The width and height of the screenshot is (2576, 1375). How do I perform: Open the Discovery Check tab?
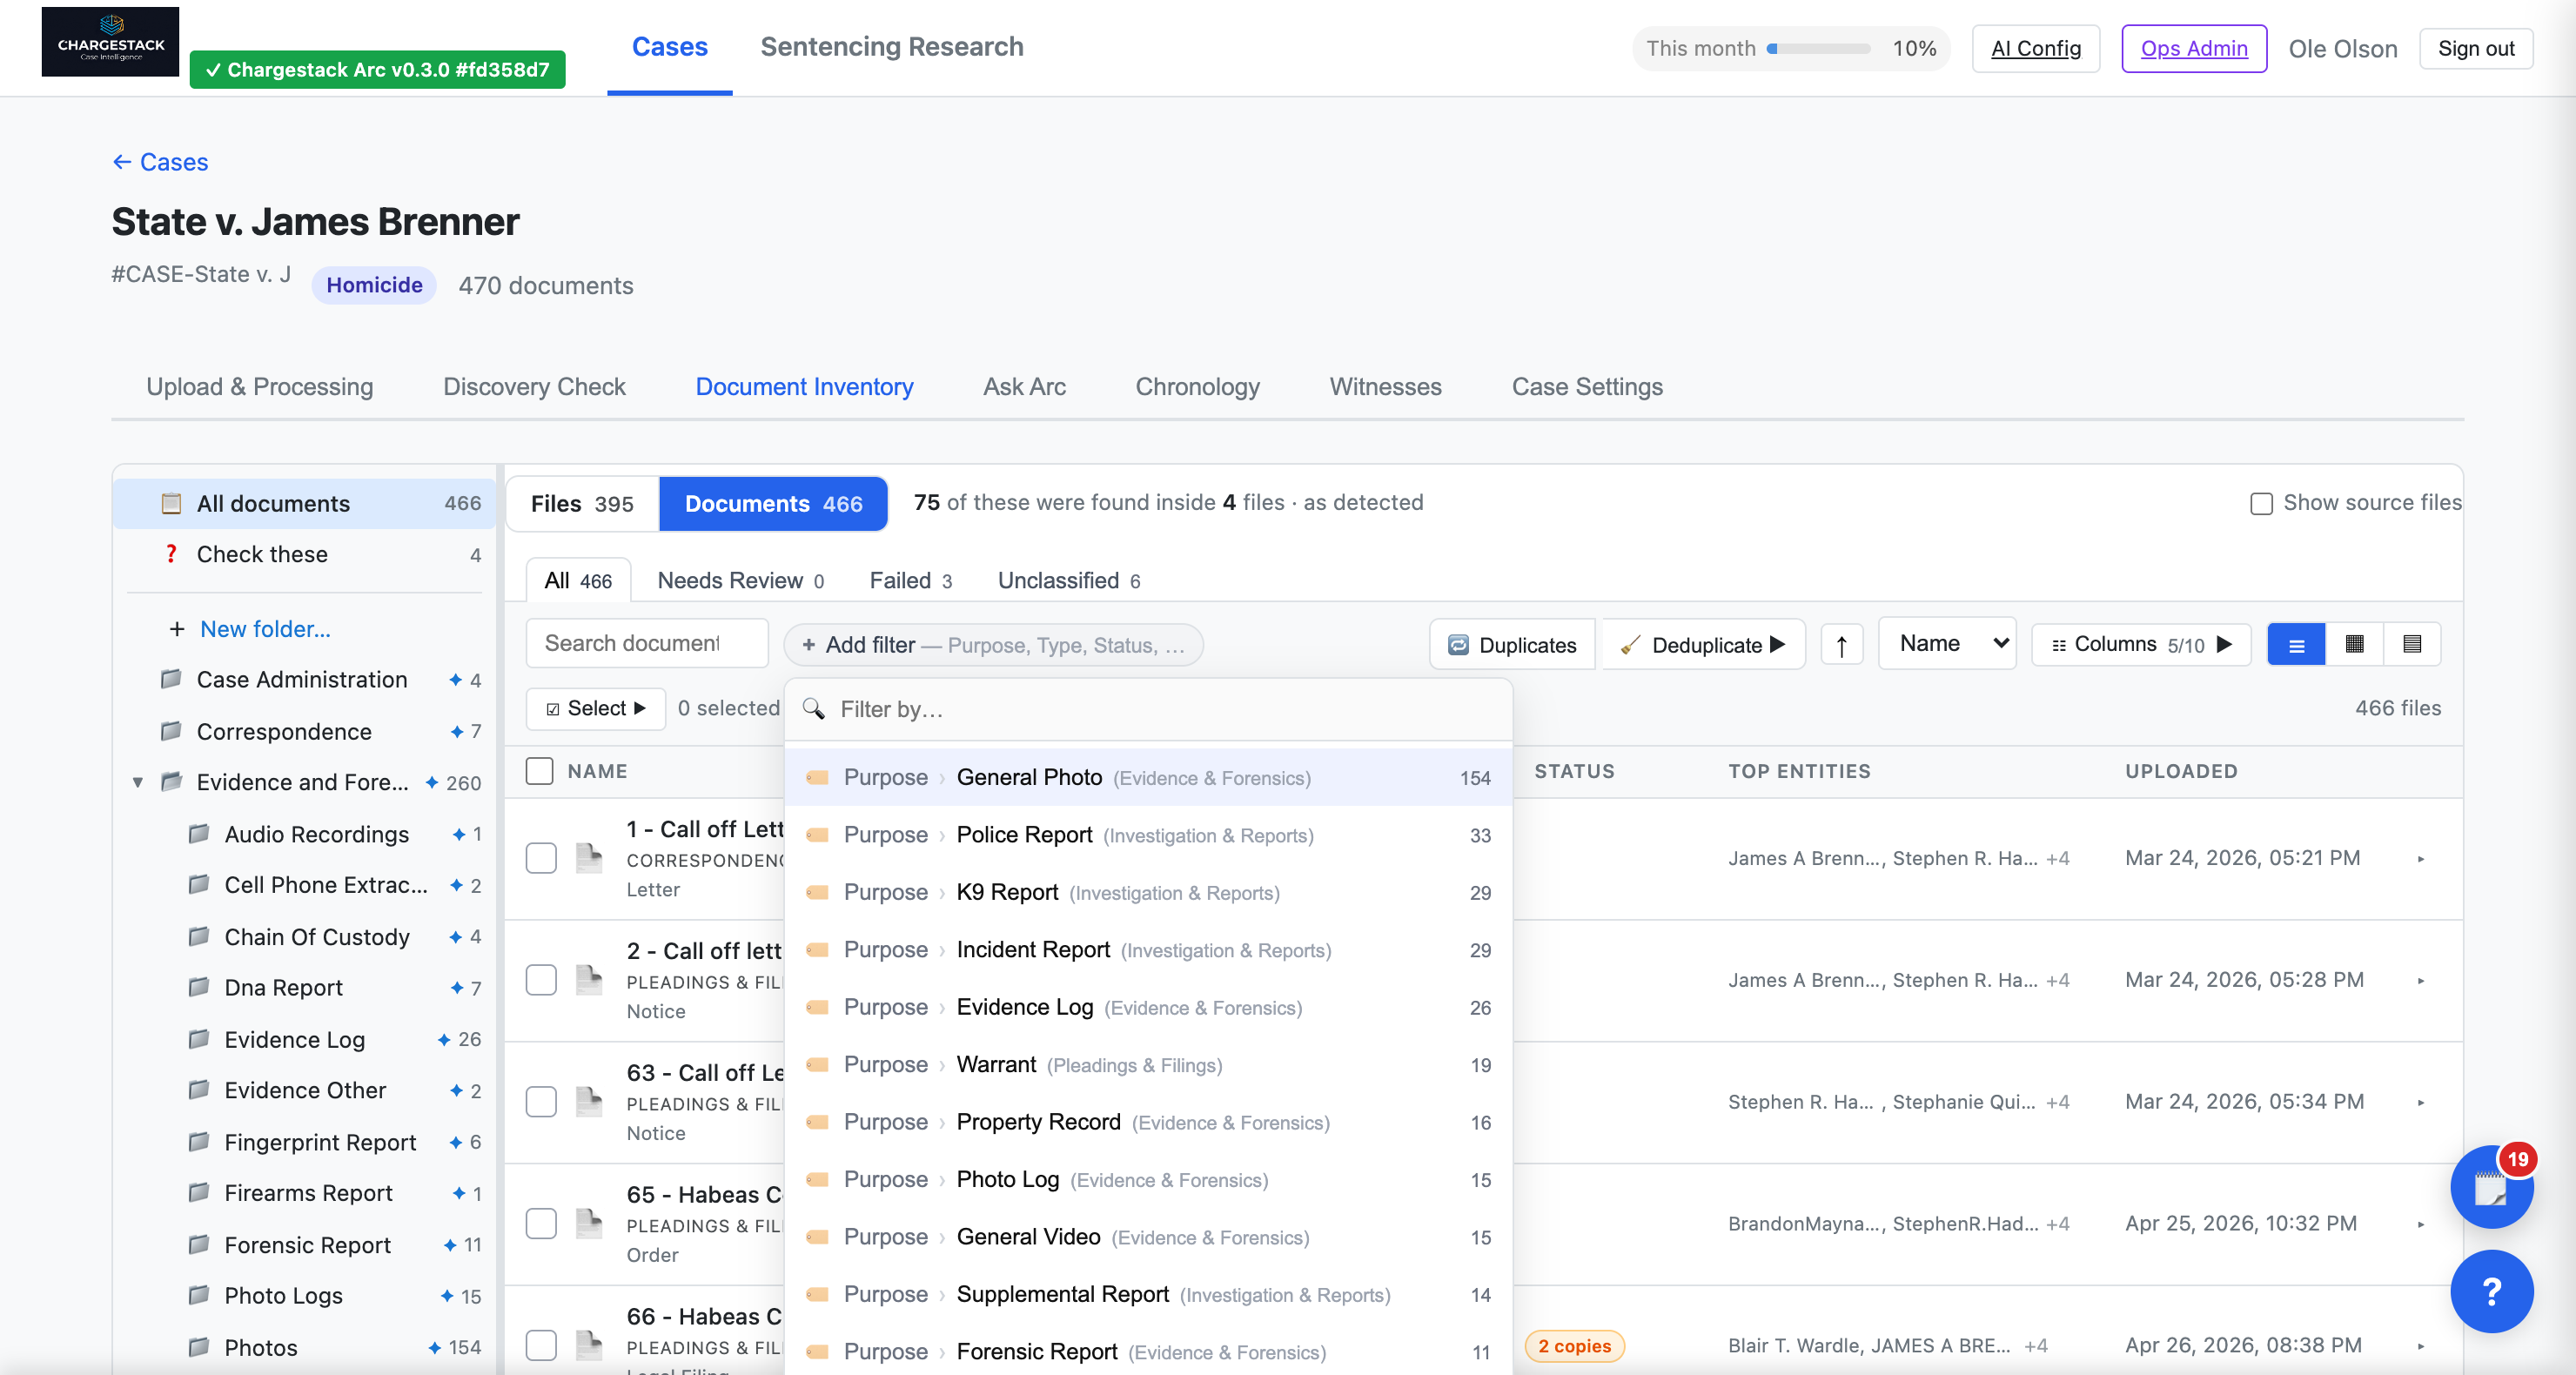click(x=534, y=387)
